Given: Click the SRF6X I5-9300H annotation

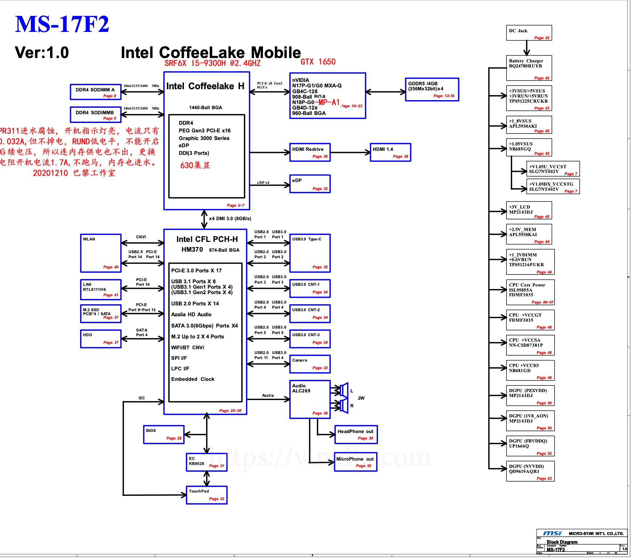Looking at the screenshot, I should [x=213, y=63].
